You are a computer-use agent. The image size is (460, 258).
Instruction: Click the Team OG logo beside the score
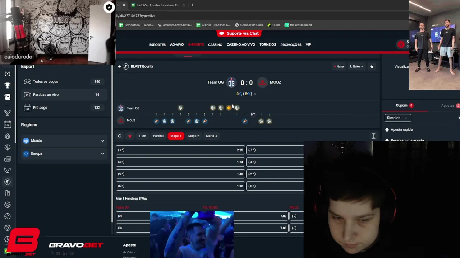(231, 82)
